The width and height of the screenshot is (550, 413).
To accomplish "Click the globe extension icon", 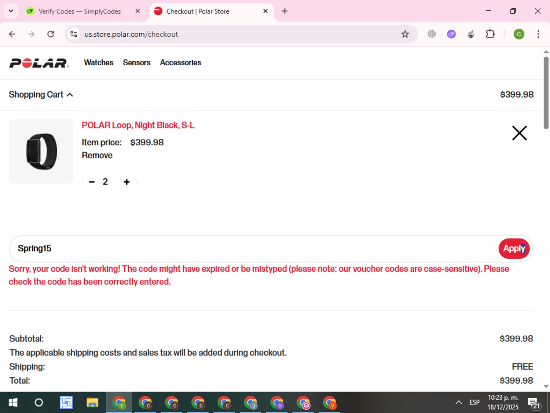I will click(432, 34).
